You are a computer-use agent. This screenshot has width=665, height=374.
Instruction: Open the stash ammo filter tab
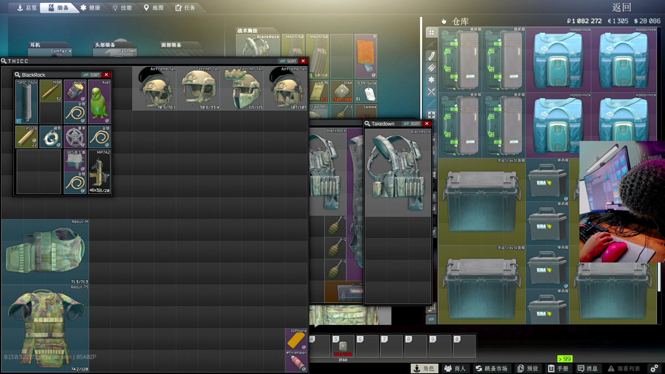click(x=432, y=68)
